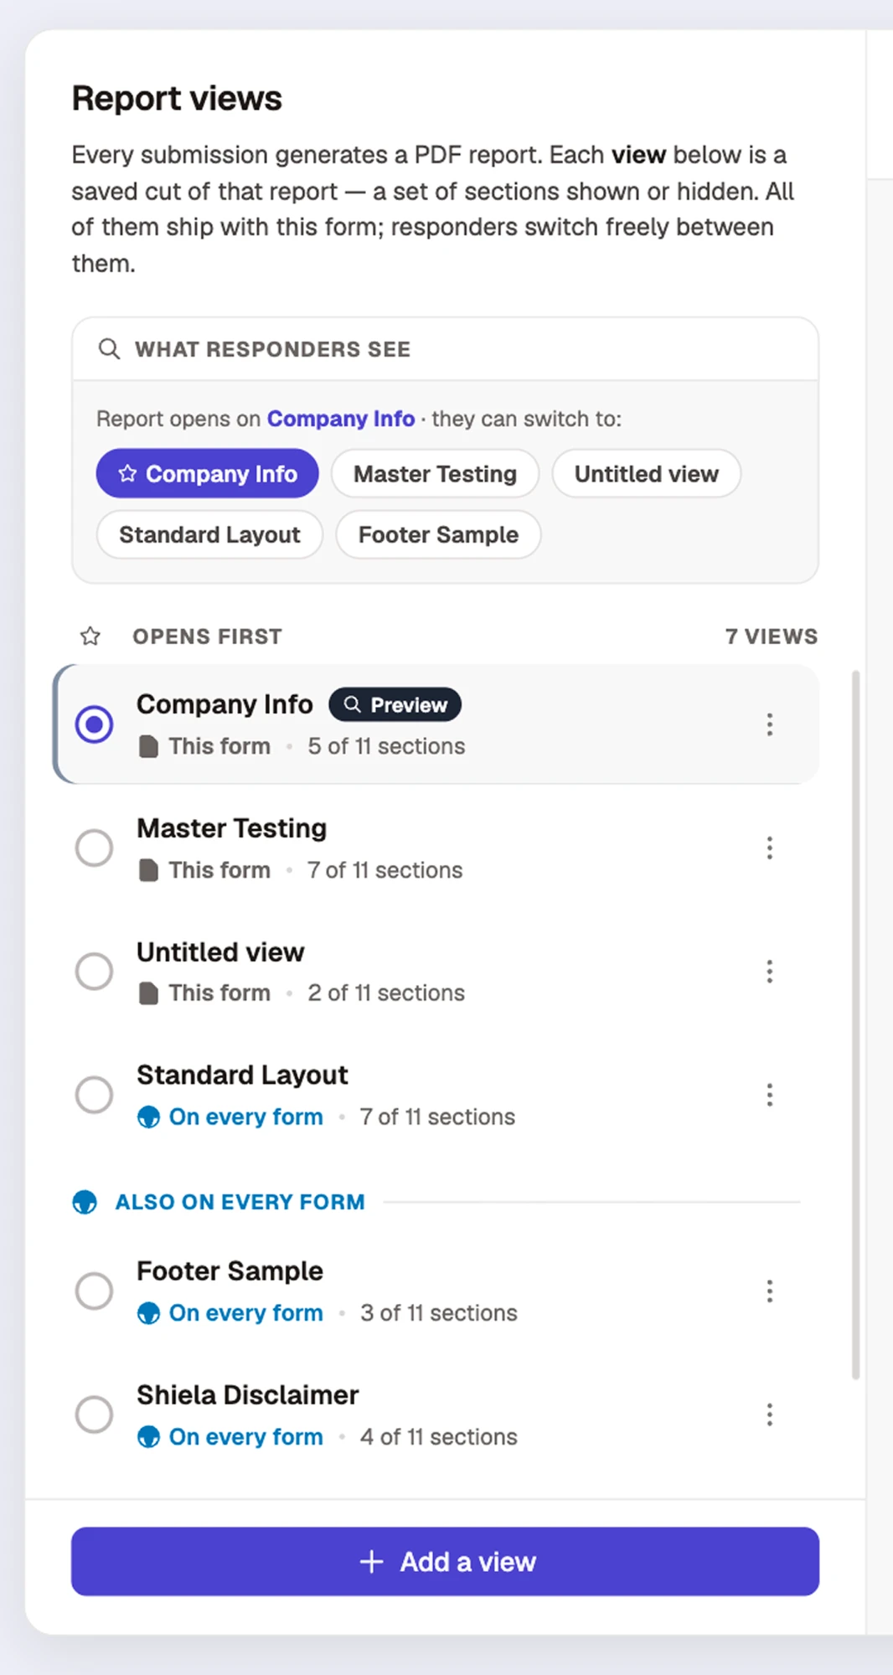Open the kebab menu for Untitled view
The height and width of the screenshot is (1675, 893).
(769, 971)
